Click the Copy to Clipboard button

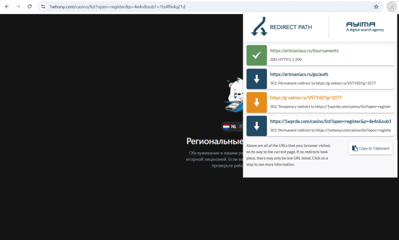(370, 149)
